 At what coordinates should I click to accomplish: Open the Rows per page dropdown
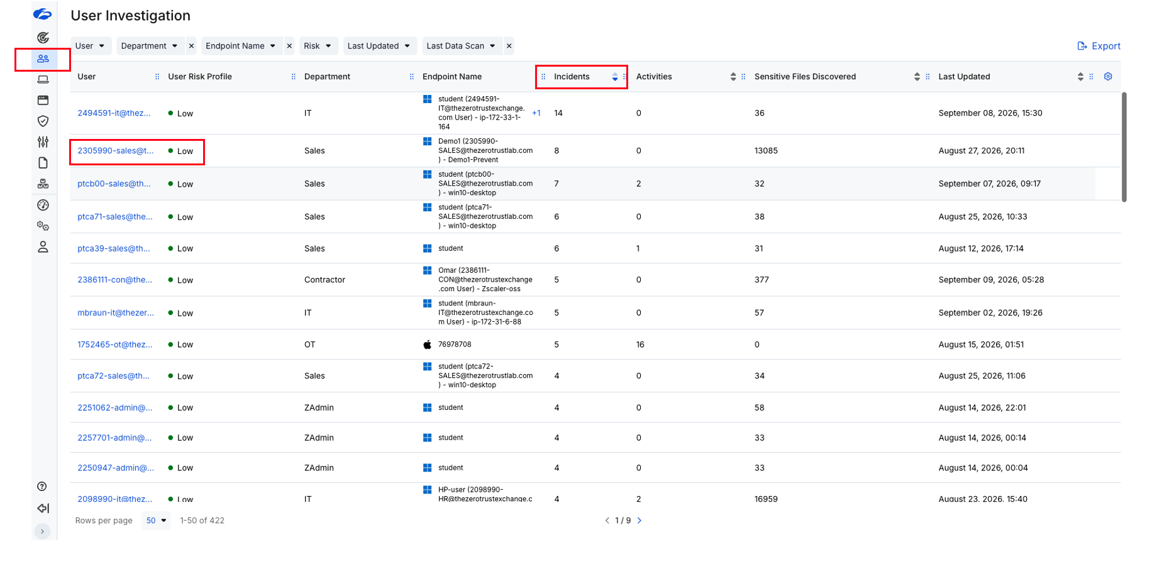(156, 521)
